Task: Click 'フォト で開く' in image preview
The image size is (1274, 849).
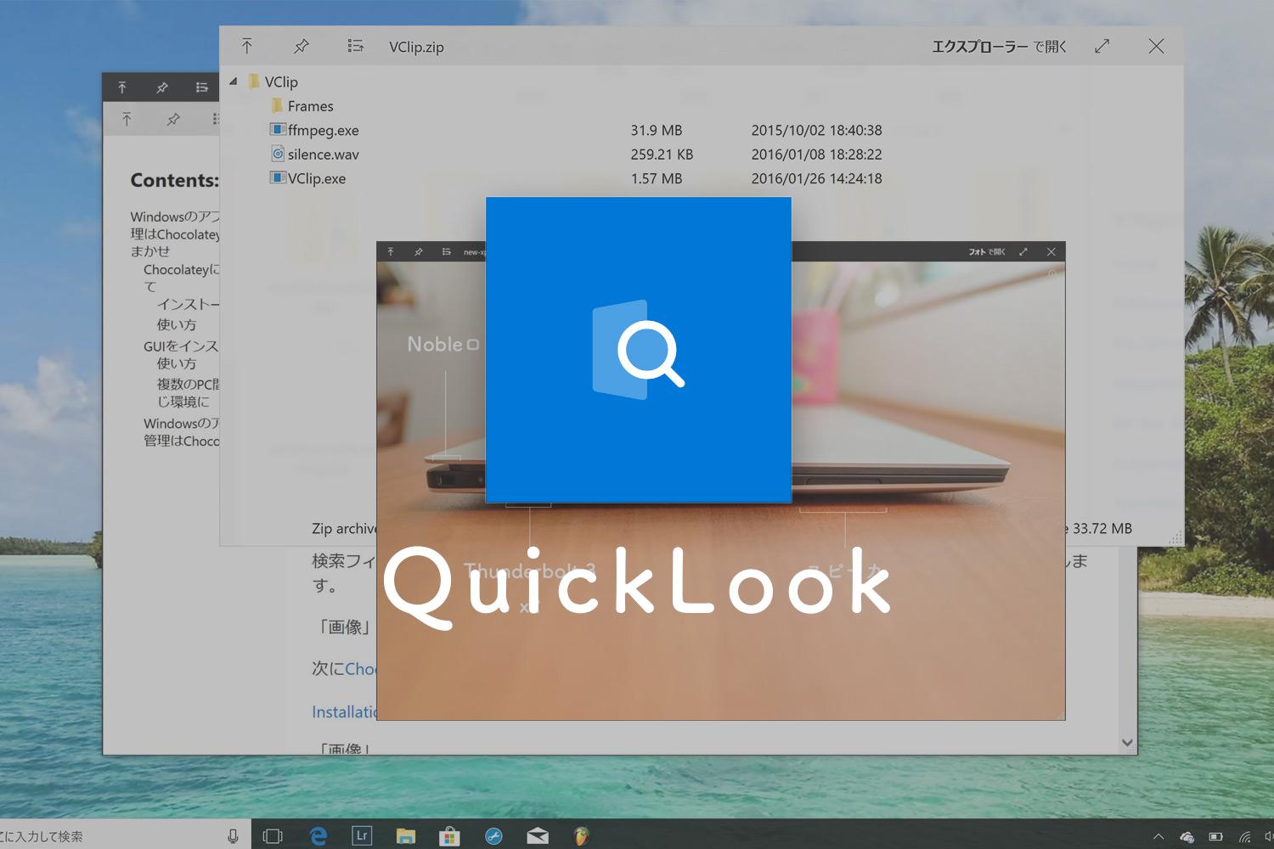Action: [987, 251]
